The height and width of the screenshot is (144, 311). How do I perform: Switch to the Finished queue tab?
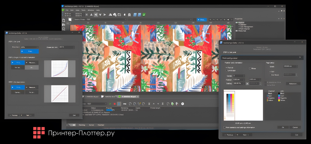101,125
